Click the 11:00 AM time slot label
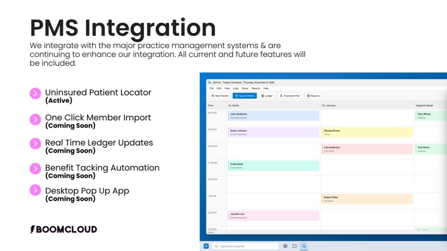The width and height of the screenshot is (447, 251). [x=213, y=163]
